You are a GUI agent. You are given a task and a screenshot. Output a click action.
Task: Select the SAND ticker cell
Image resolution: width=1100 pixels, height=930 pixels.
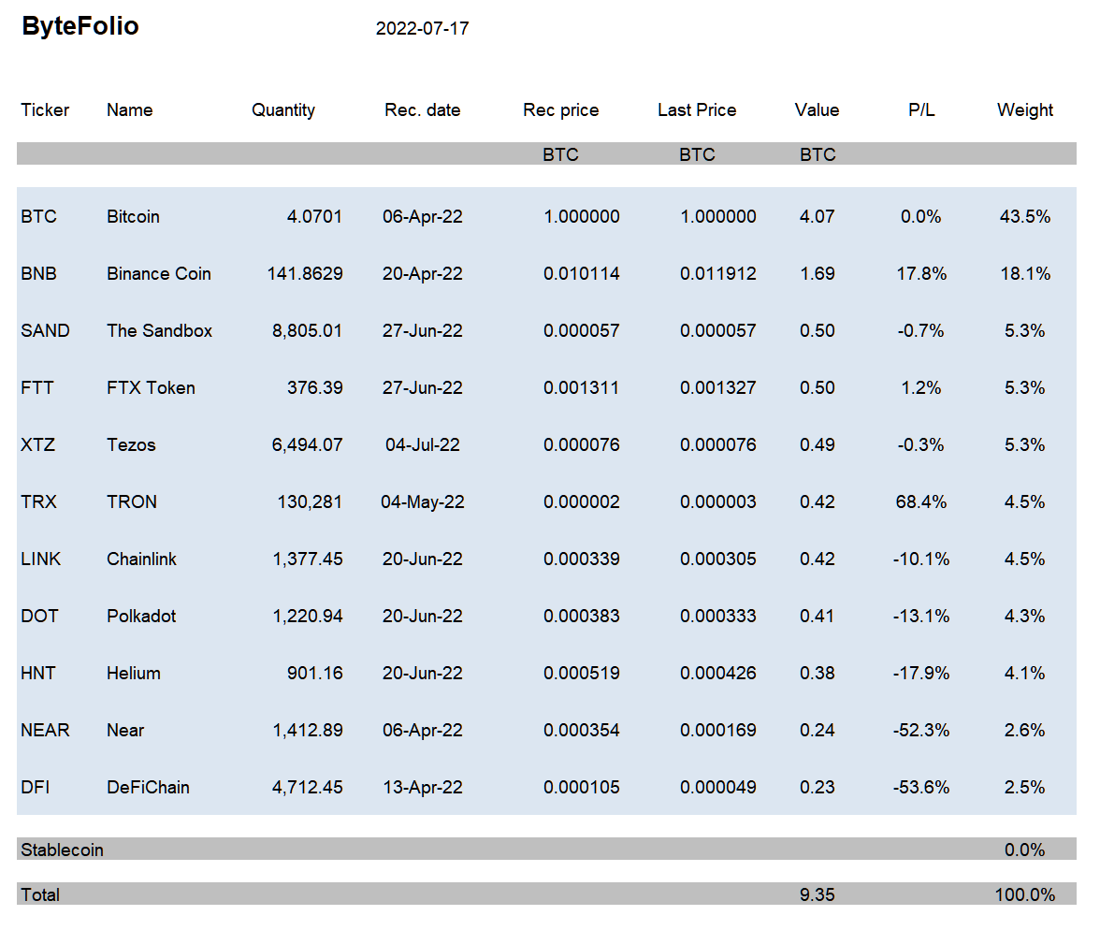[46, 330]
